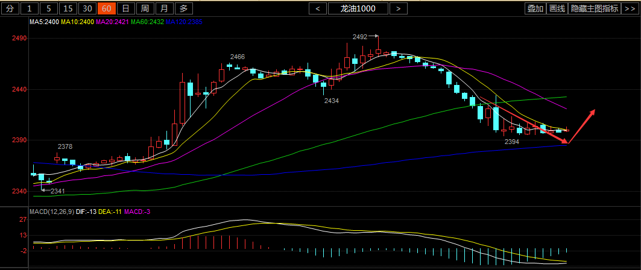Click the 叠加 overlay button
This screenshot has height=270, width=641.
click(x=535, y=8)
